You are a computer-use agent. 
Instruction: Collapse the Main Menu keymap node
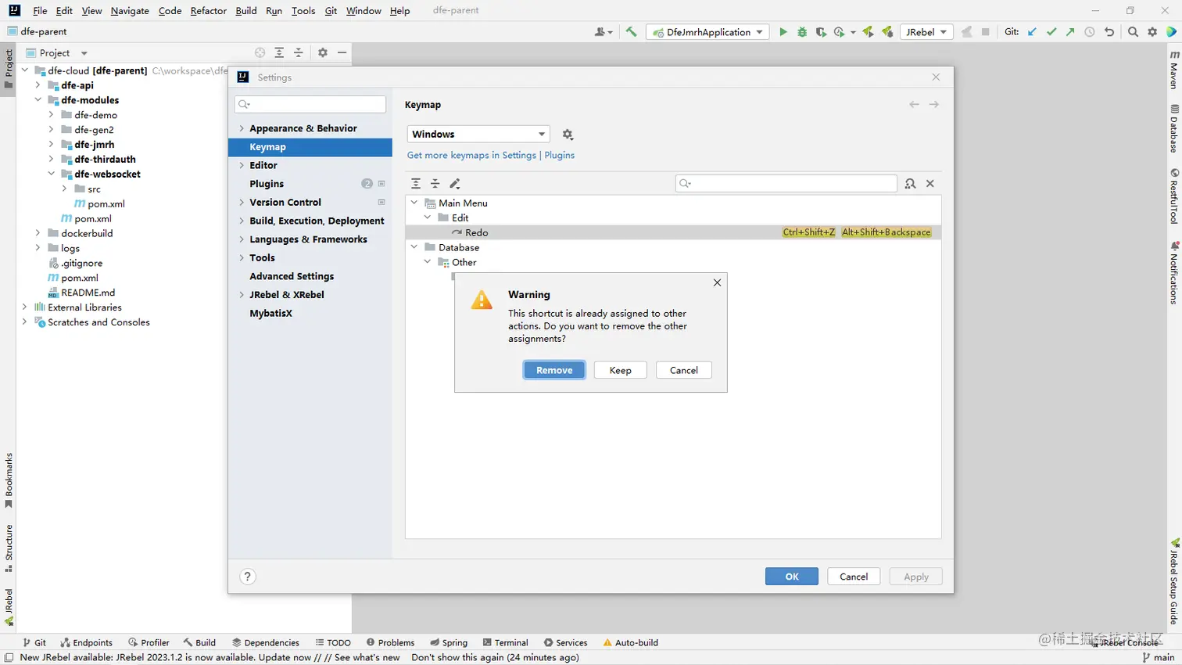414,203
